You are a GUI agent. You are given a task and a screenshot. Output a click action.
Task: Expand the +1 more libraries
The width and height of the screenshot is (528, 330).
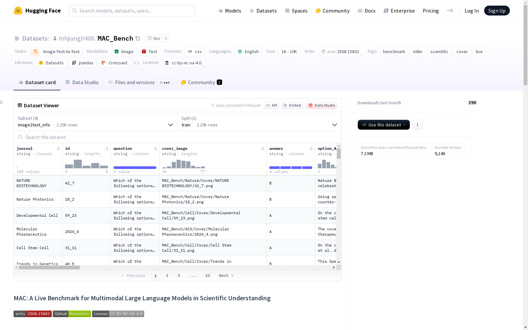tap(136, 63)
